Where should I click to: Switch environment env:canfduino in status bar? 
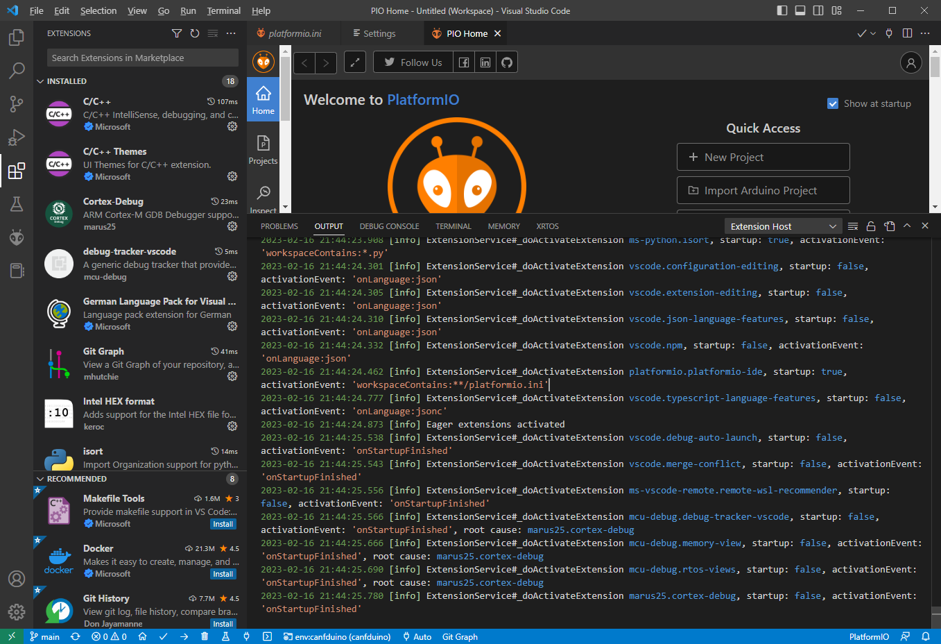[x=337, y=636]
